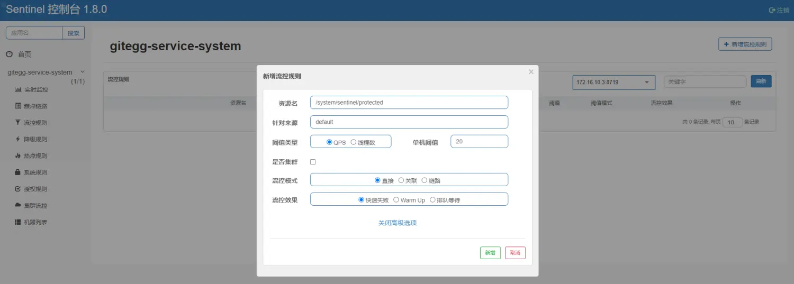Viewport: 794px width, 284px height.
Task: Click the green 新增 button in dialog
Action: [x=490, y=253]
